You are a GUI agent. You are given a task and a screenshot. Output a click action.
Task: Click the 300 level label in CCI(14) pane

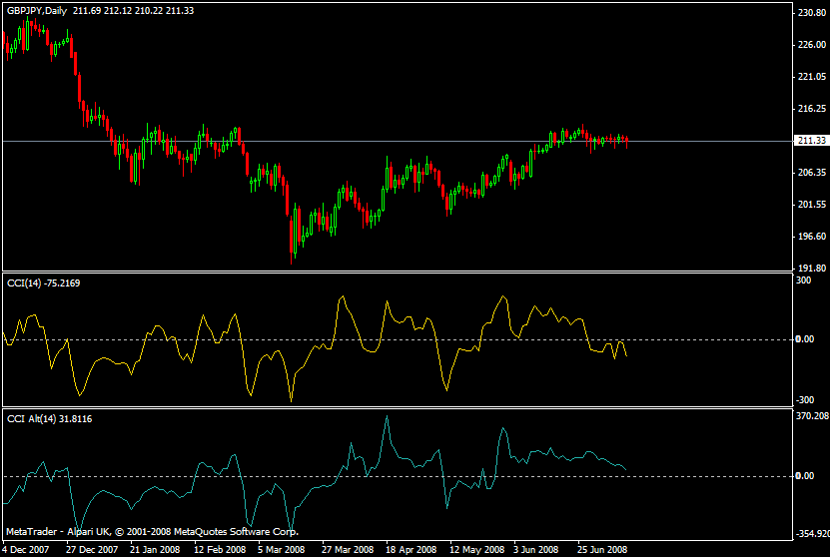coord(803,281)
